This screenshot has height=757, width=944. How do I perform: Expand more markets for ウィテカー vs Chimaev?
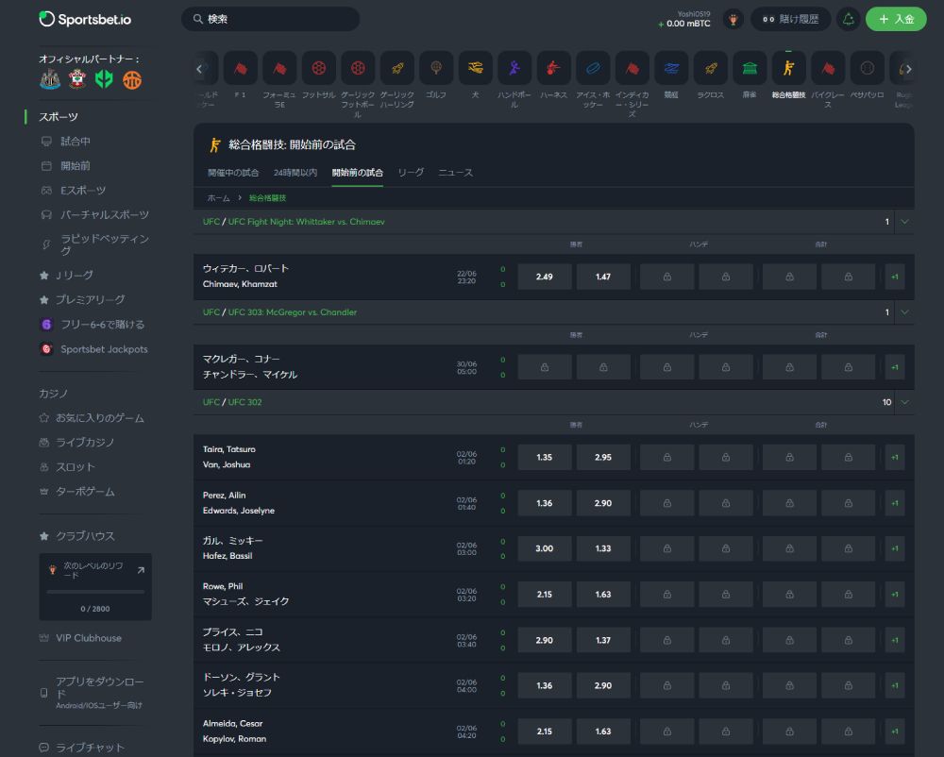tap(895, 277)
